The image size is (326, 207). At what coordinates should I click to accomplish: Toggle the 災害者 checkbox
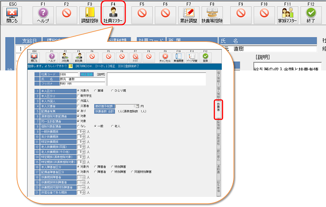(x=78, y=105)
